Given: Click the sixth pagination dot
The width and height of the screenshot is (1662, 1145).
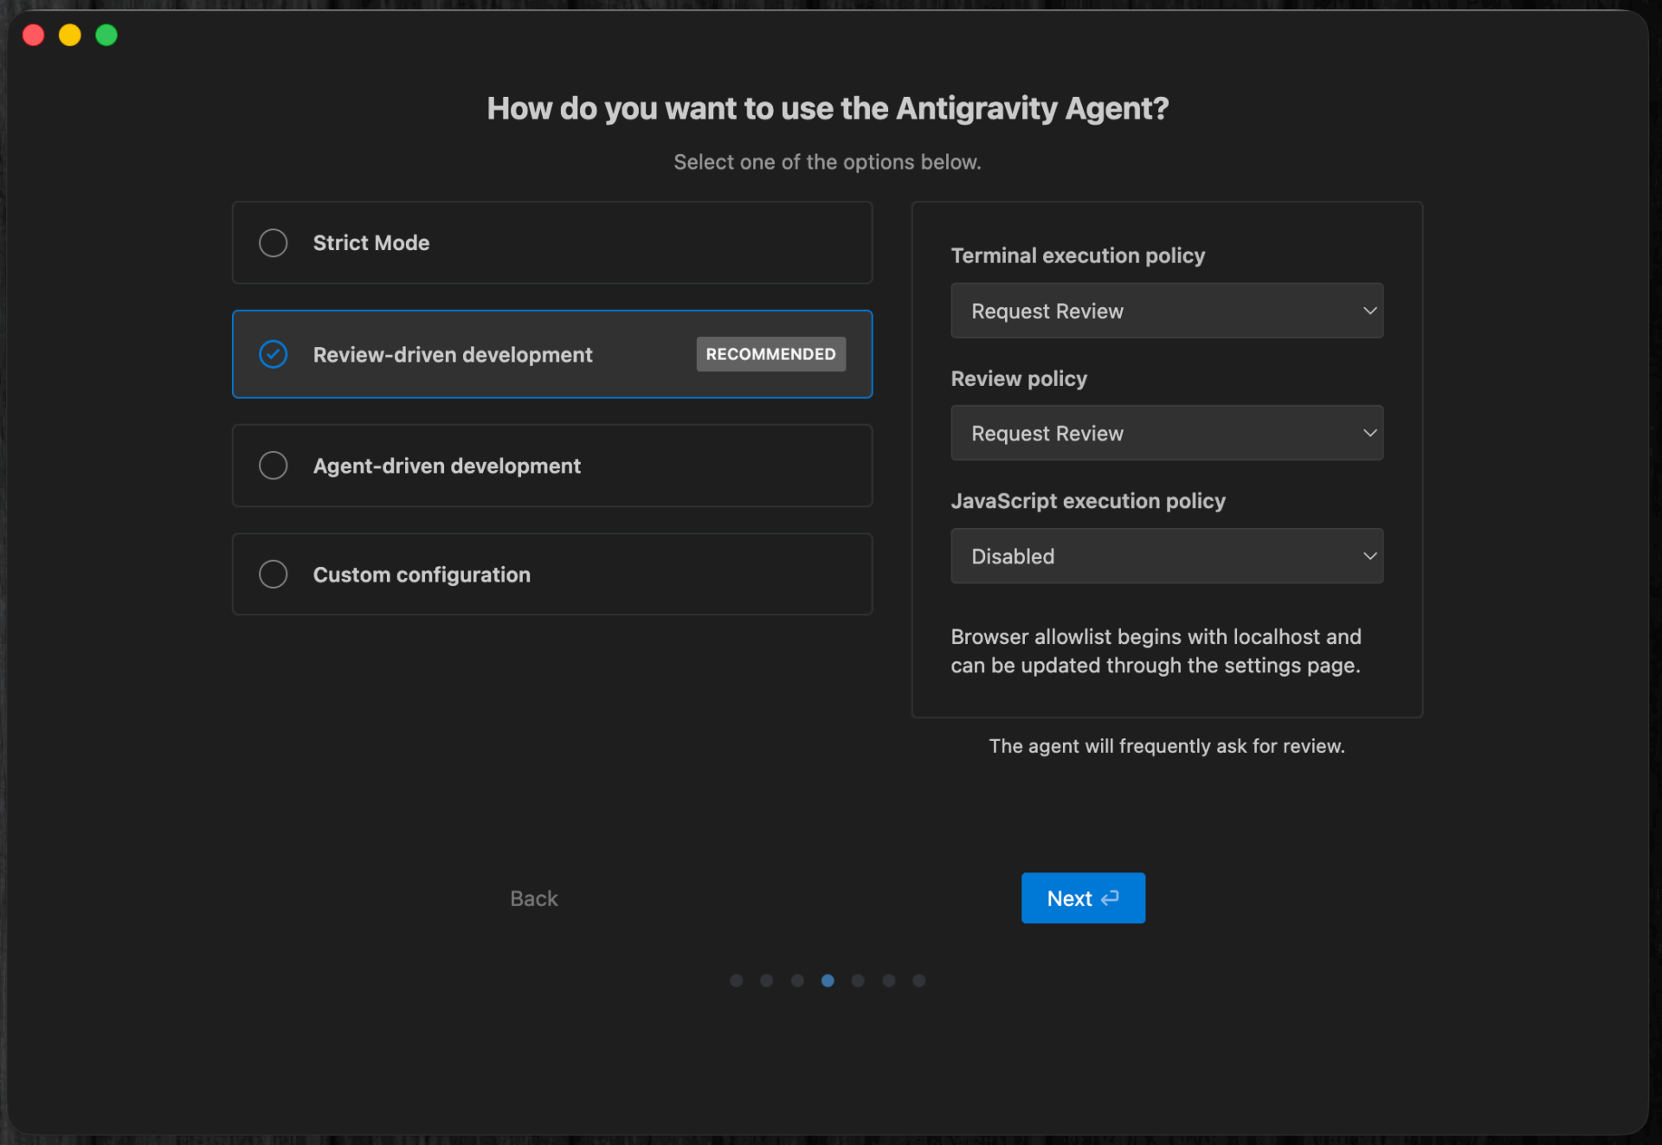Looking at the screenshot, I should [x=889, y=981].
